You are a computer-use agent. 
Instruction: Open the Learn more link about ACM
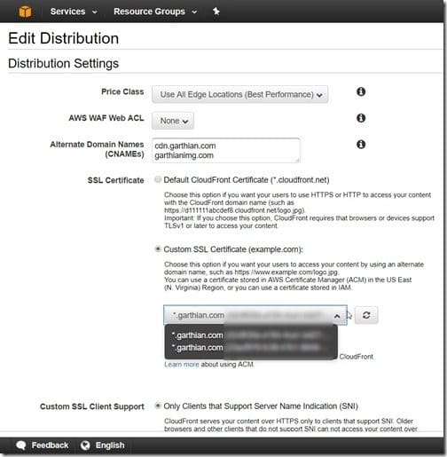pyautogui.click(x=182, y=365)
